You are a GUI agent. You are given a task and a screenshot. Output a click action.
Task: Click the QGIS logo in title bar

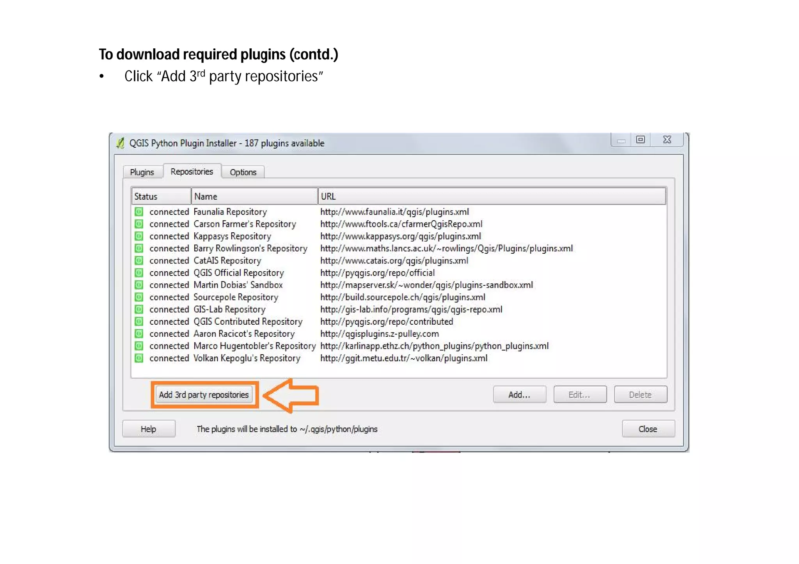(x=121, y=143)
